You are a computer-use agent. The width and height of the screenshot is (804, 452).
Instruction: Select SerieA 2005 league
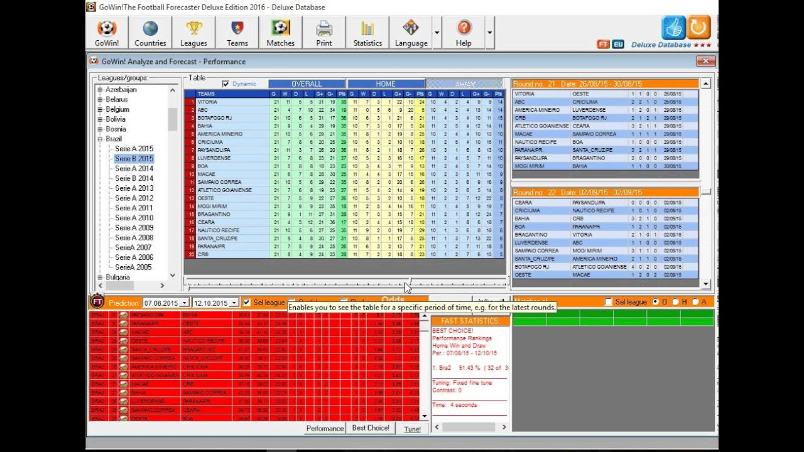click(133, 267)
